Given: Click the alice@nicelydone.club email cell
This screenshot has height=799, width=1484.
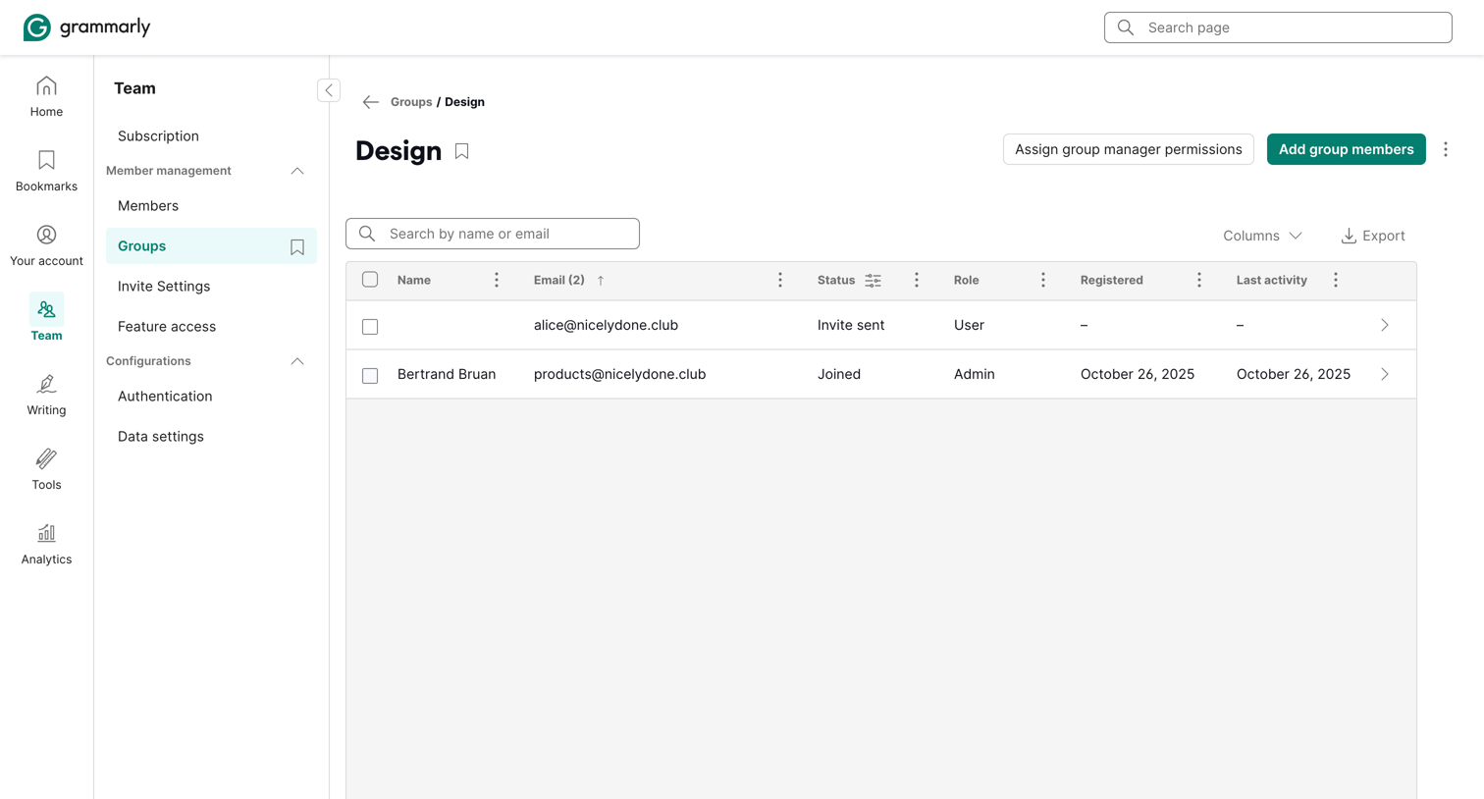Looking at the screenshot, I should [x=606, y=325].
